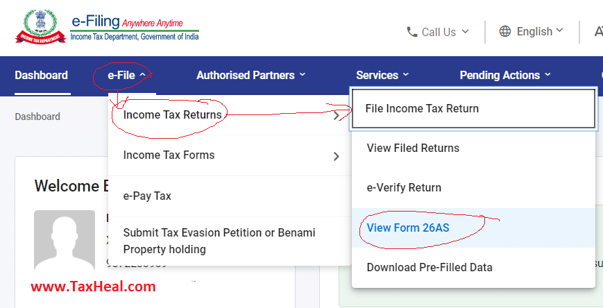
Task: Click the globe language icon
Action: tap(505, 31)
